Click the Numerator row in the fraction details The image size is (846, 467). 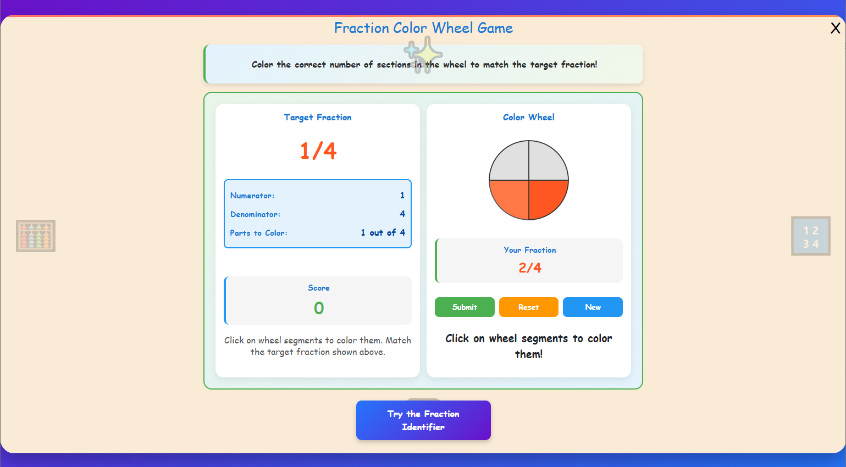tap(318, 196)
